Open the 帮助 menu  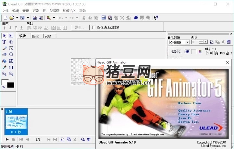[x=82, y=11]
